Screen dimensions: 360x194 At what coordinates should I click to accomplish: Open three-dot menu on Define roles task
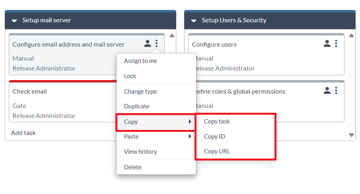[336, 91]
